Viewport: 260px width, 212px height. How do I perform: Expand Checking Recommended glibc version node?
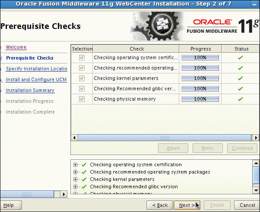point(75,187)
